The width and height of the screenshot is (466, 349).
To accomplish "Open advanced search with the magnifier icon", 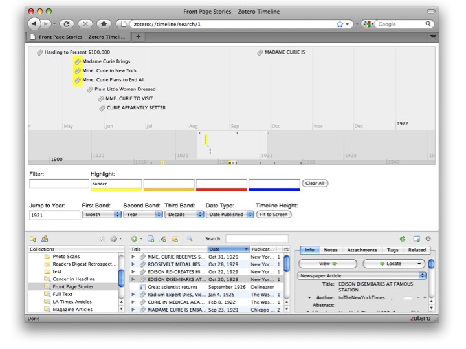I will tap(190, 238).
